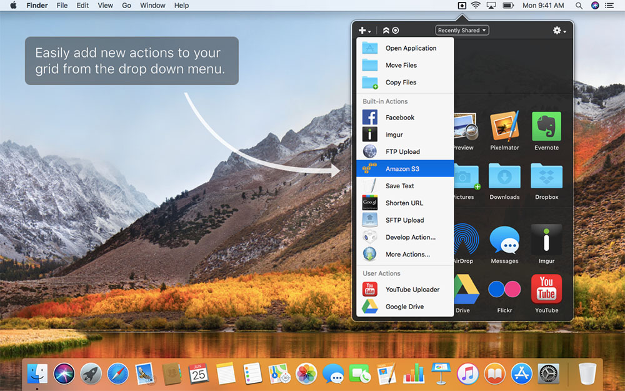
Task: Open System Preferences from the Dock
Action: pyautogui.click(x=549, y=374)
